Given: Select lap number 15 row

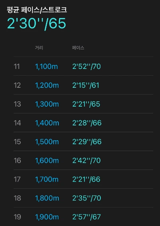Looking at the screenshot, I should pos(83,142).
